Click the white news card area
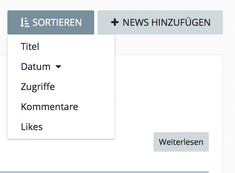Screen dimensions: 235x173 tap(168, 94)
